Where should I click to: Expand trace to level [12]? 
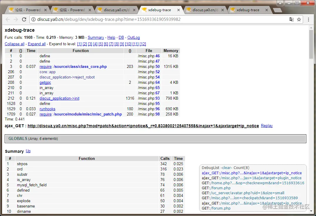[x=143, y=44]
